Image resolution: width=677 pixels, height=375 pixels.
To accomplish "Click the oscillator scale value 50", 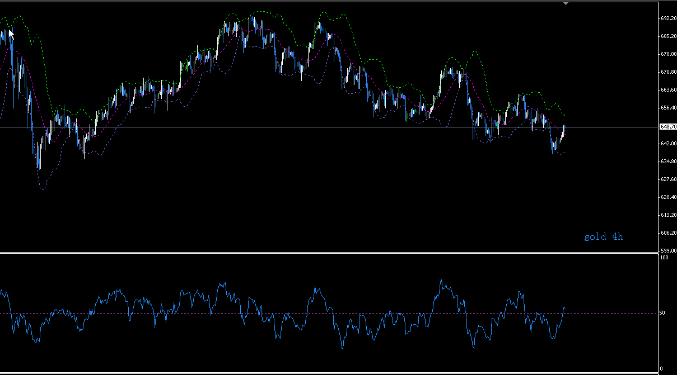I will click(x=662, y=313).
